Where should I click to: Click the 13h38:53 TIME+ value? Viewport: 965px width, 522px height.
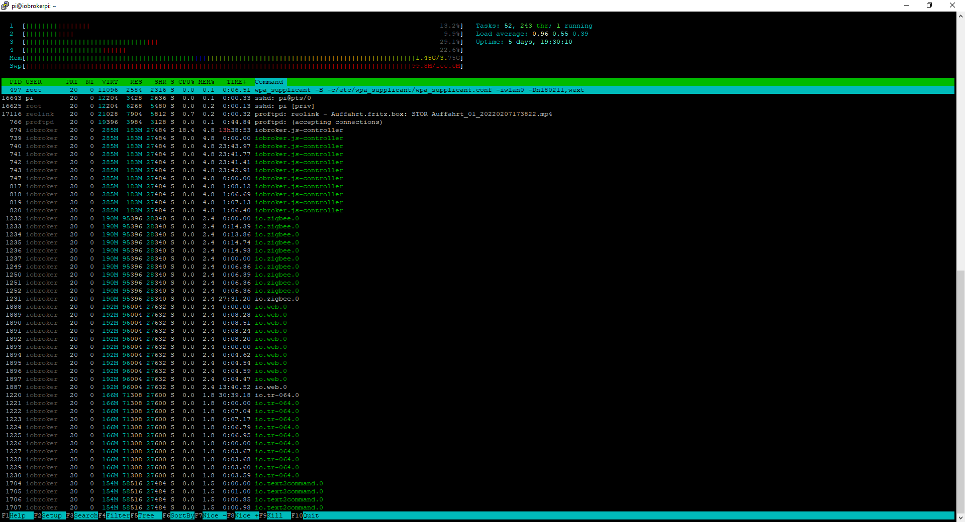coord(235,130)
